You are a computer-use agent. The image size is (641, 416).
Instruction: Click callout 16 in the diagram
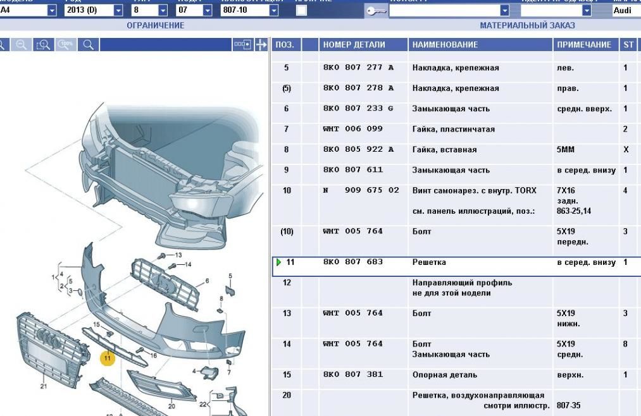153,355
